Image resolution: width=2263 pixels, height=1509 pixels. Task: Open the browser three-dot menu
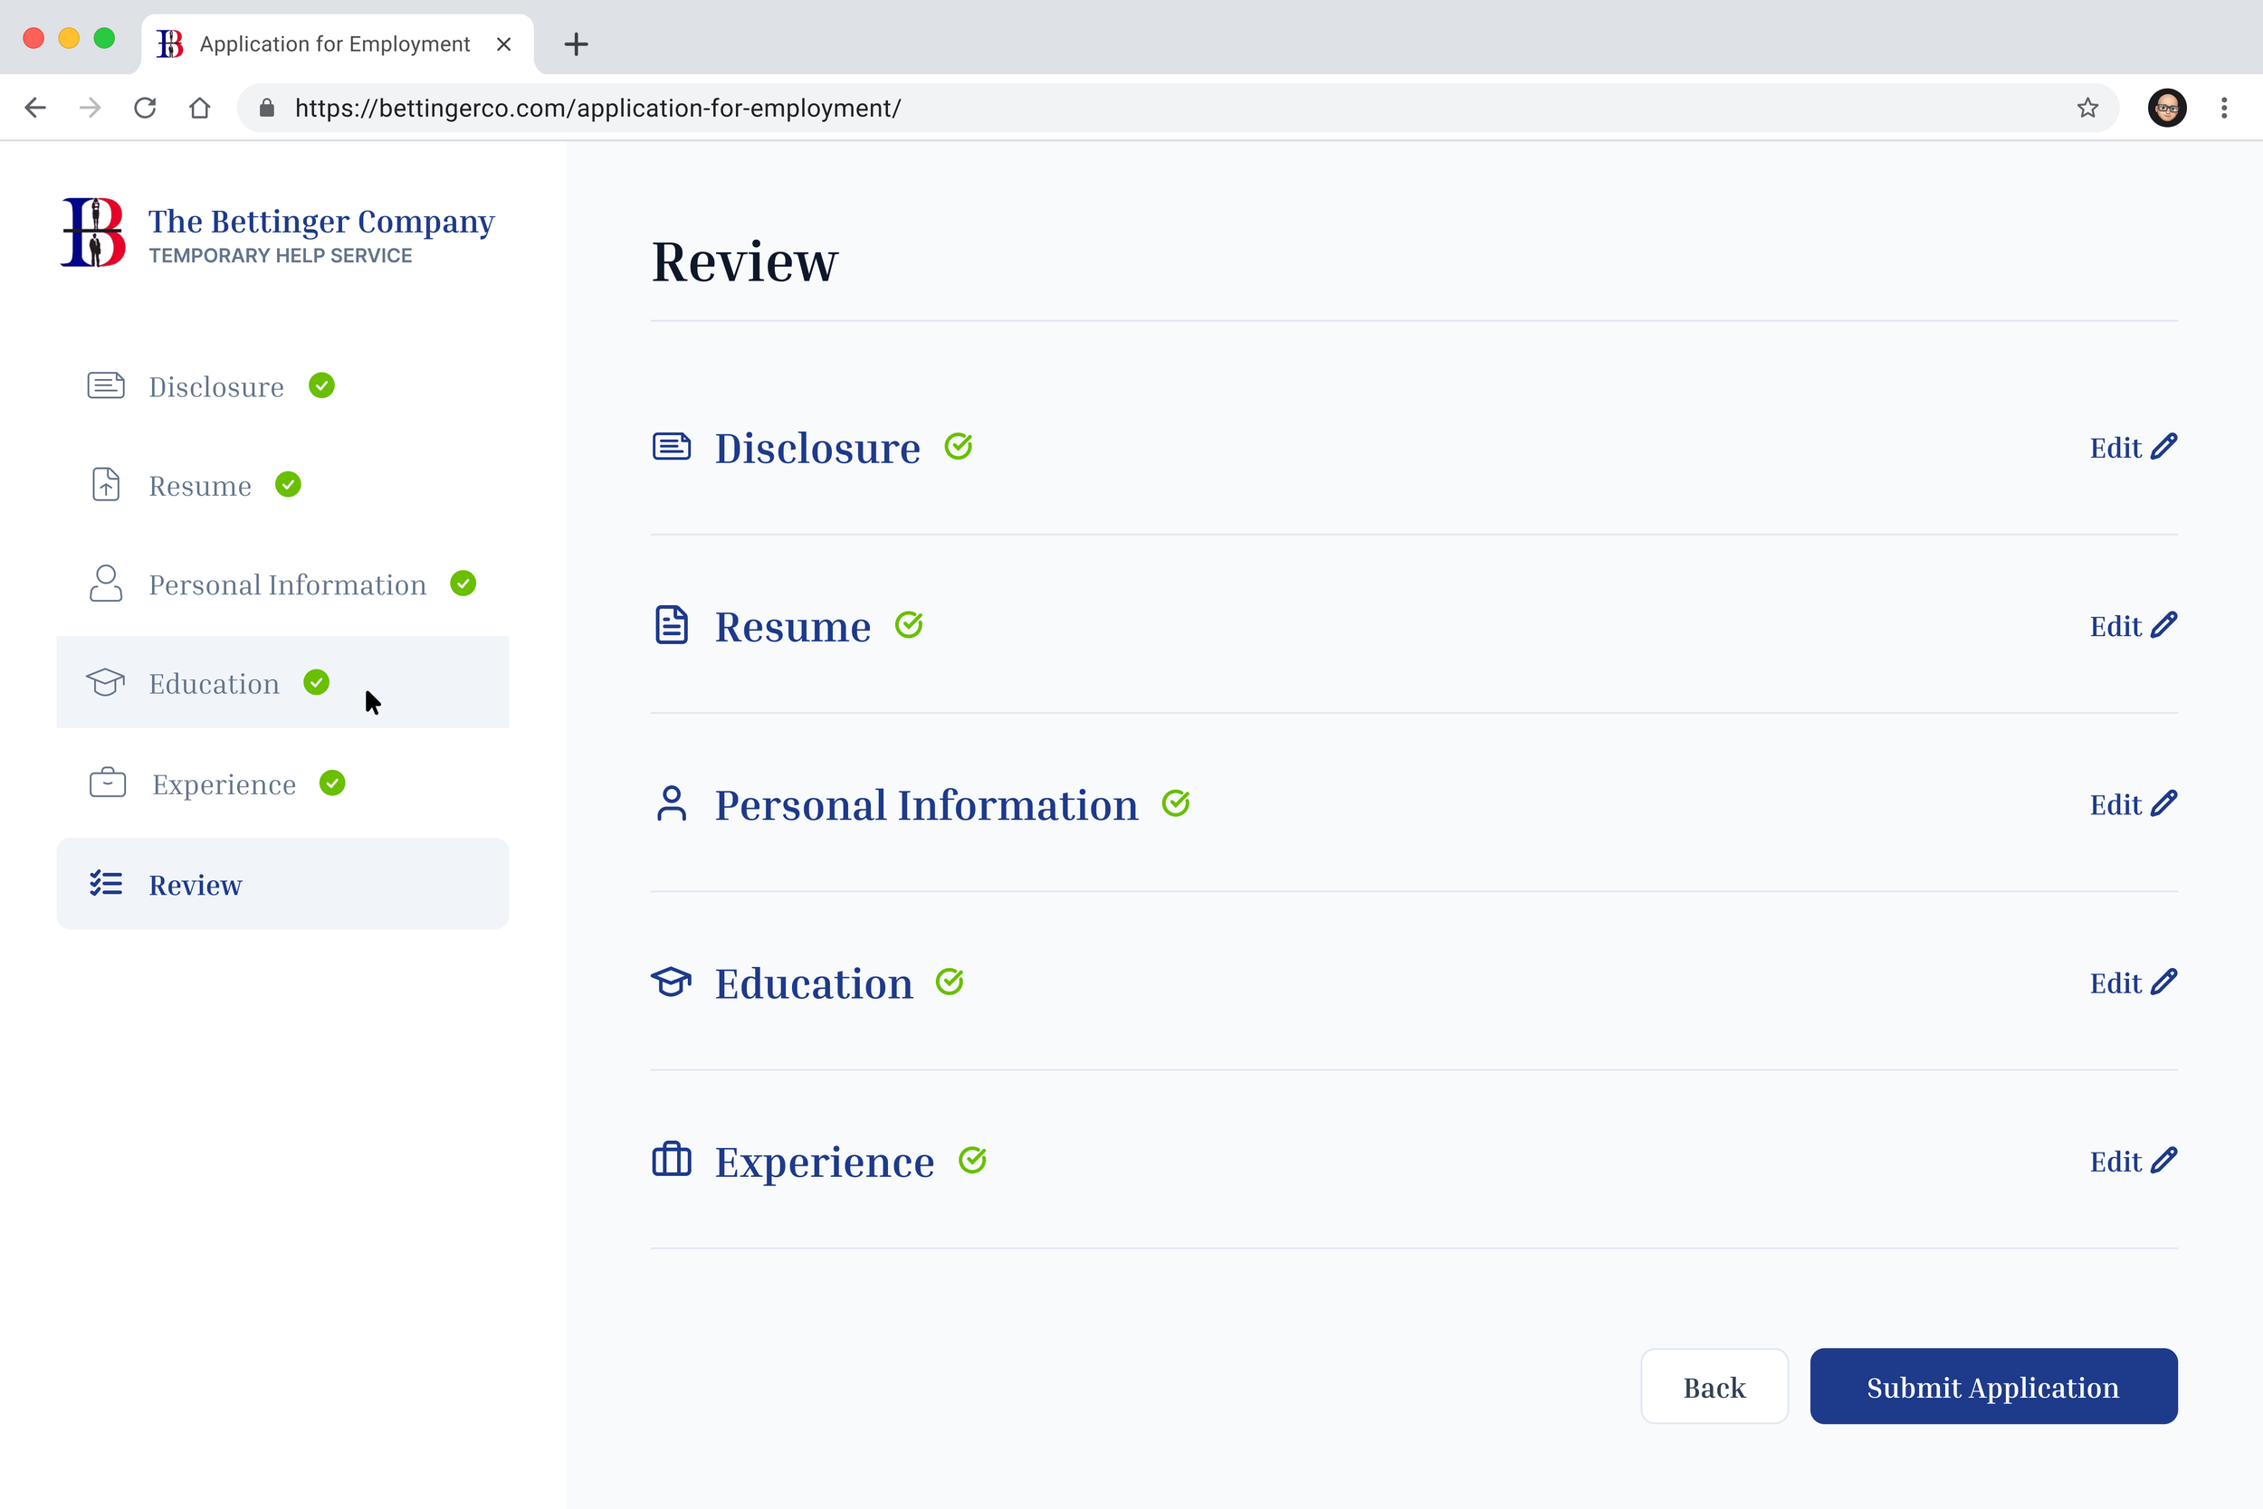[x=2223, y=108]
